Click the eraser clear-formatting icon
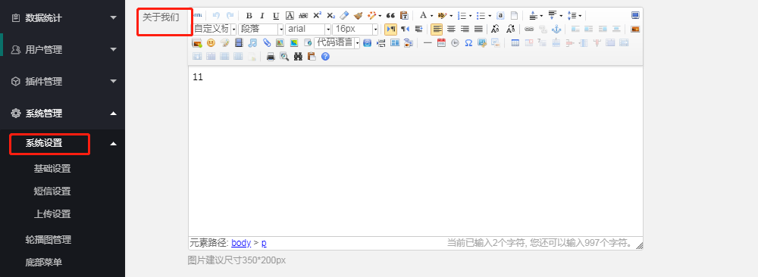This screenshot has height=277, width=758. (344, 15)
